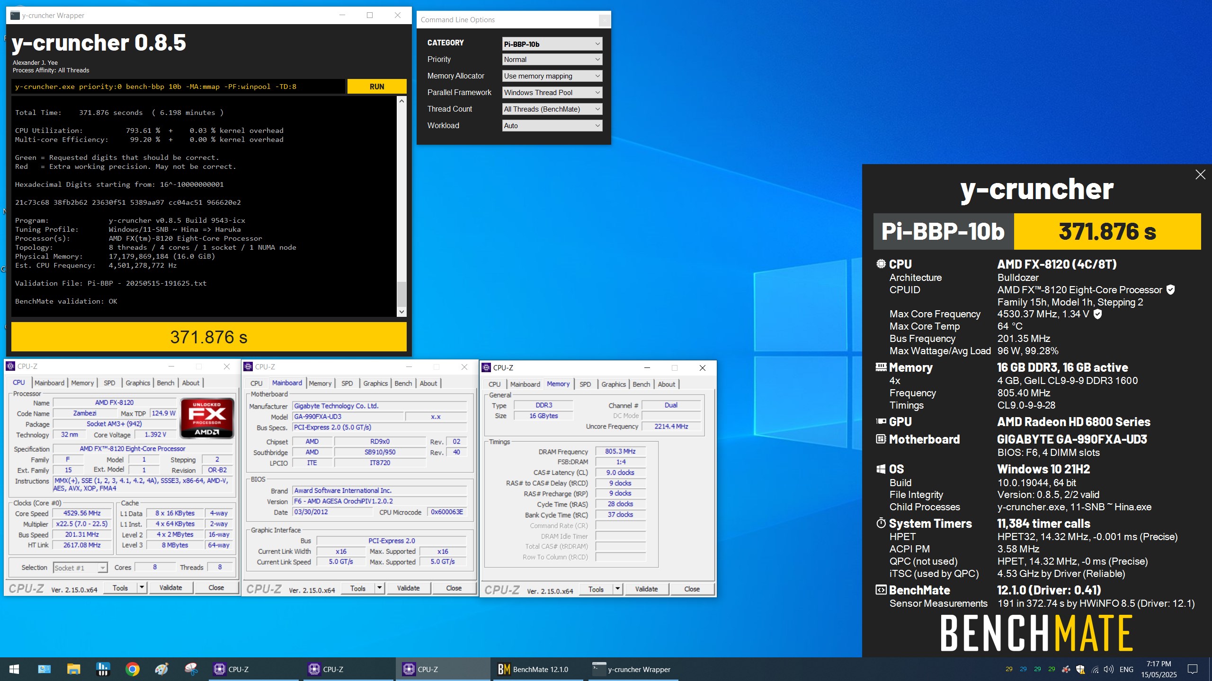1212x681 pixels.
Task: Click the yellow 371.876 s result bar
Action: point(209,337)
